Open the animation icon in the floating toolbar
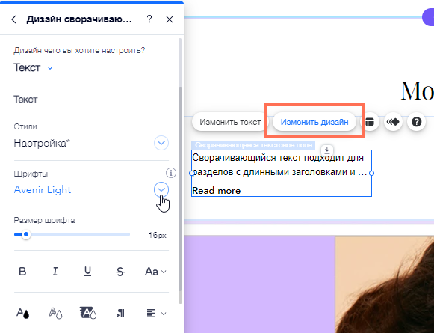This screenshot has height=333, width=434. coord(393,122)
